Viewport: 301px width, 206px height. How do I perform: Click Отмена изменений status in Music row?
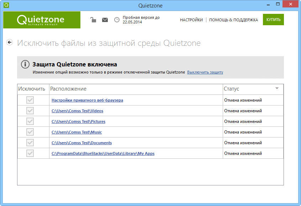243,132
